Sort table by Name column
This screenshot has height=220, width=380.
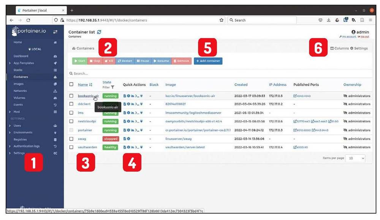pyautogui.click(x=85, y=85)
